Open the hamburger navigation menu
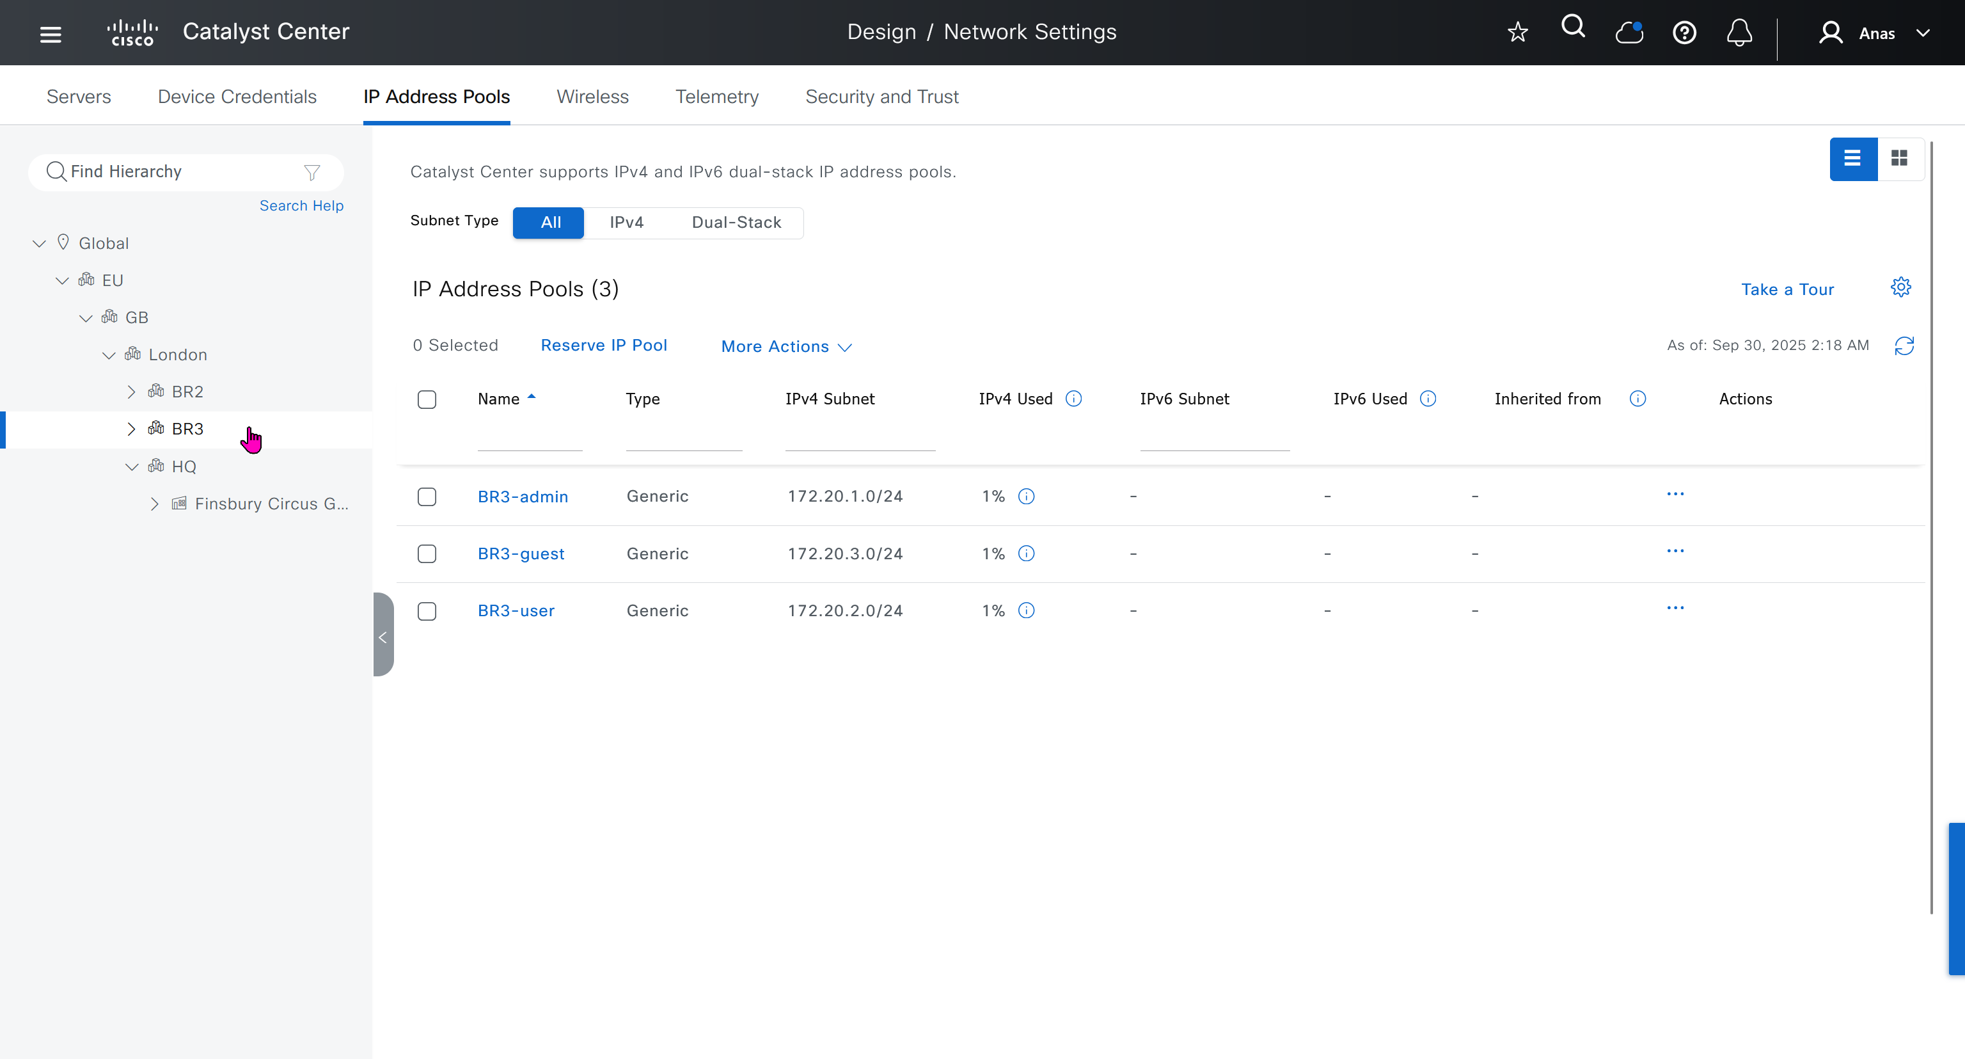1965x1059 pixels. click(51, 33)
